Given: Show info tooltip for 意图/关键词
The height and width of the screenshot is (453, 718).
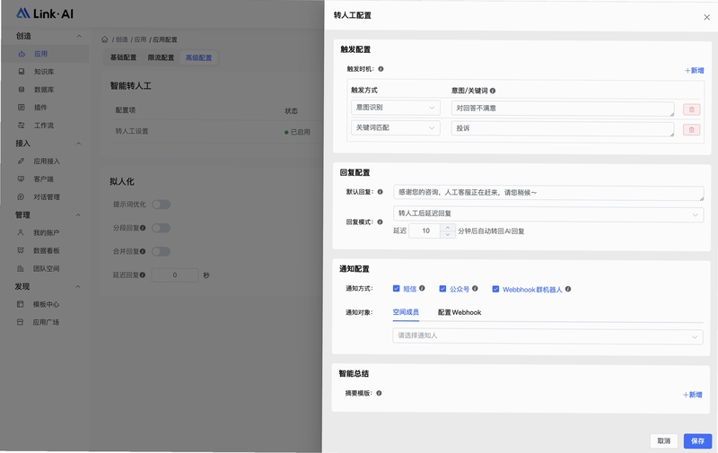Looking at the screenshot, I should click(x=492, y=91).
